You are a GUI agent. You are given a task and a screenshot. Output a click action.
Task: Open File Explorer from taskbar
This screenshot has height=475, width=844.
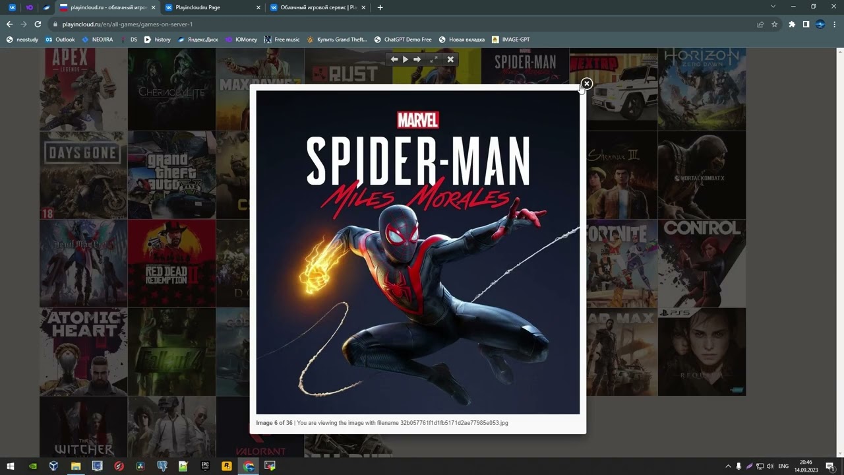pos(76,466)
